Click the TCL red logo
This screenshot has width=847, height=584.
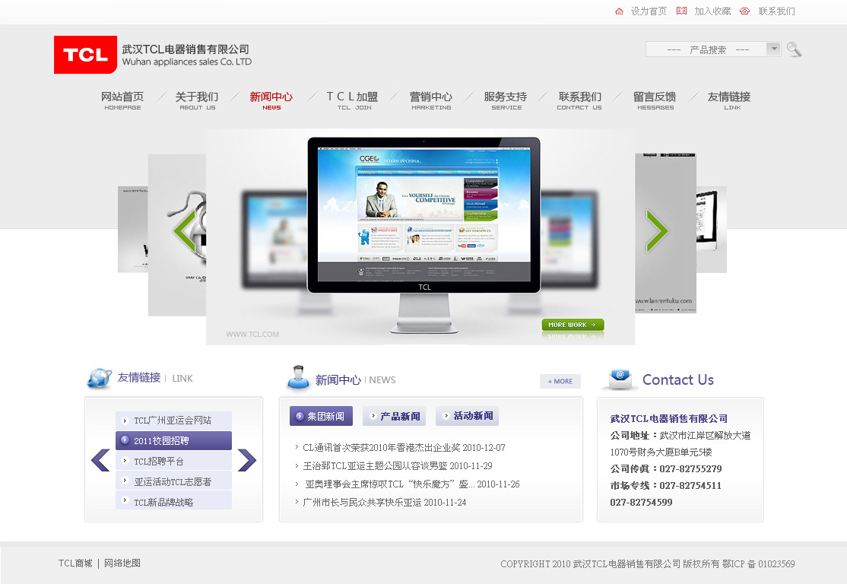coord(85,55)
